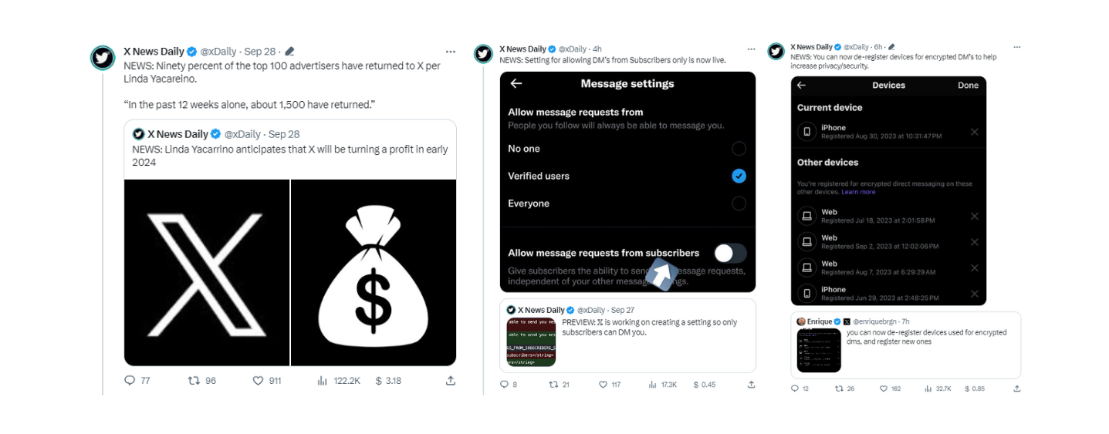Enable message requests from subscribers toggle
1109x434 pixels.
point(730,253)
